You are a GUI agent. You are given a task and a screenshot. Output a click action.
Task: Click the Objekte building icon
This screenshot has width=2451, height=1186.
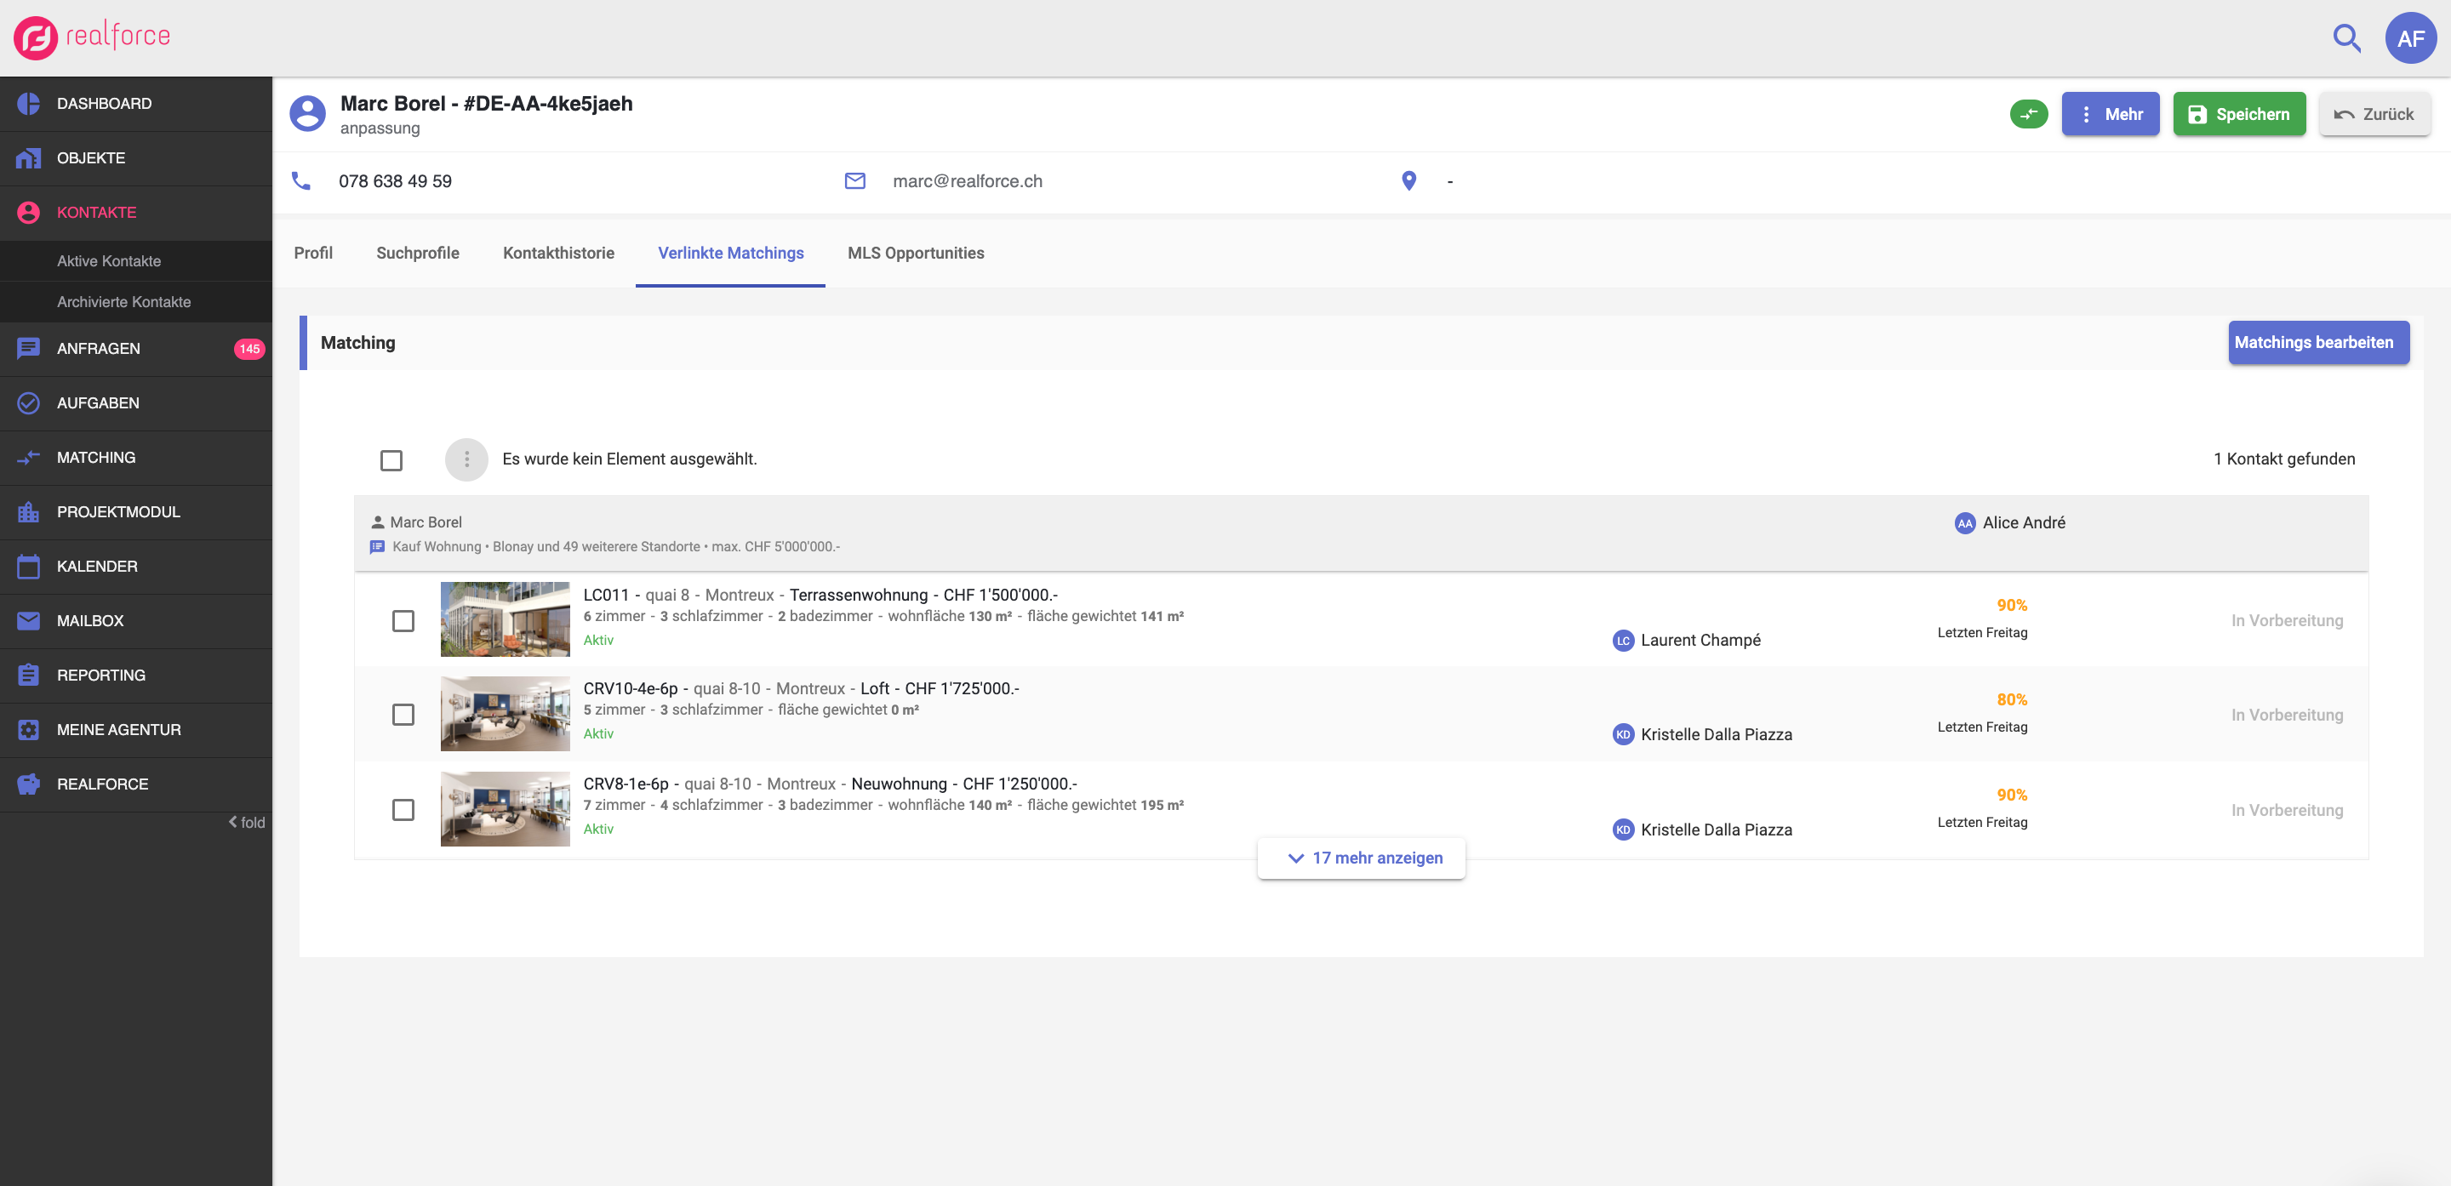pyautogui.click(x=29, y=158)
